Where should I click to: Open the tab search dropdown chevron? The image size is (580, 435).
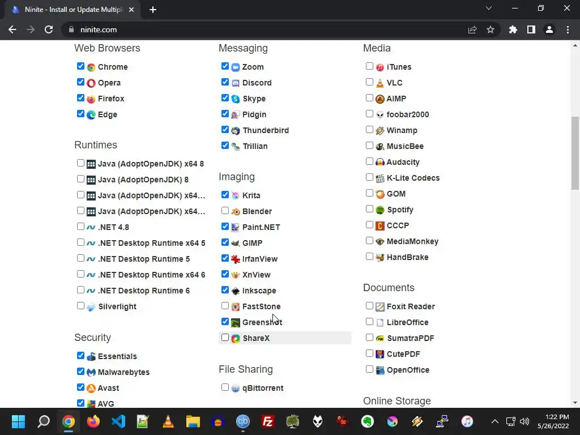click(x=489, y=8)
